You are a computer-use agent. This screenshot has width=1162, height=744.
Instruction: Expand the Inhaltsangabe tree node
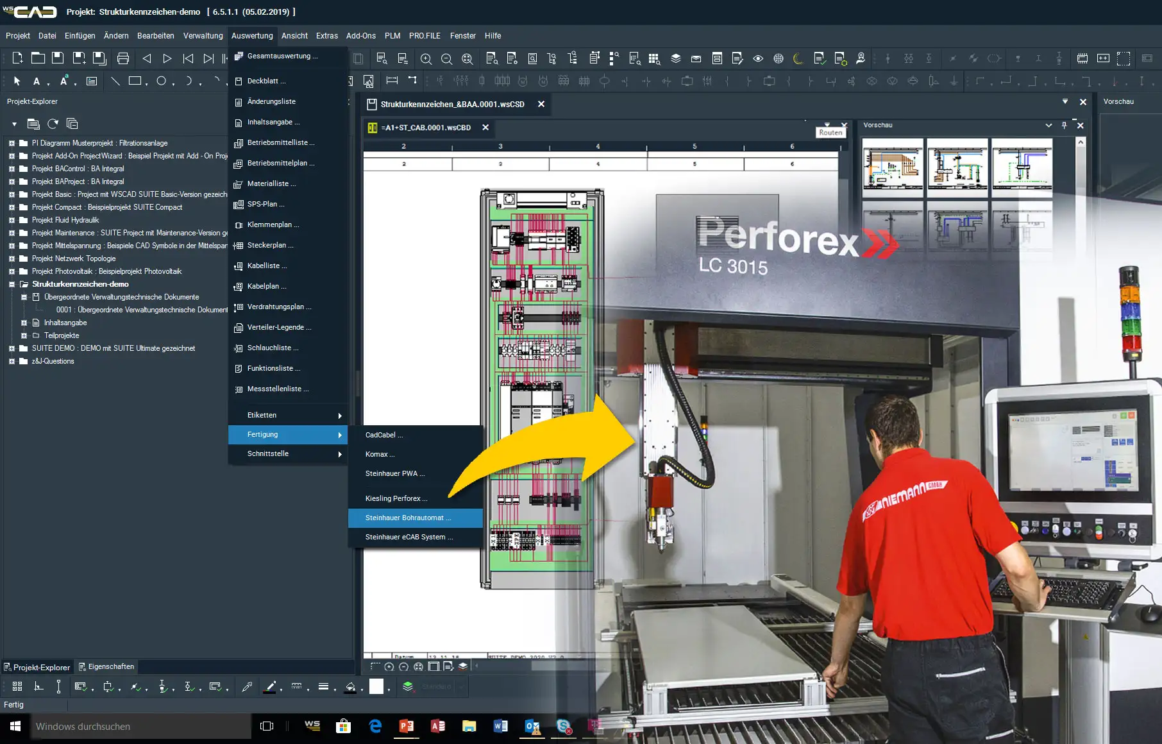point(24,323)
